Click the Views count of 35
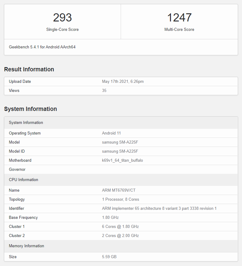The image size is (242, 266). point(104,90)
